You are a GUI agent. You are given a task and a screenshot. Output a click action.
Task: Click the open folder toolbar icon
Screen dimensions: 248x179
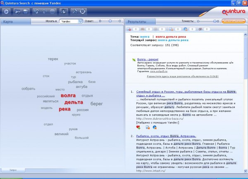(x=17, y=11)
